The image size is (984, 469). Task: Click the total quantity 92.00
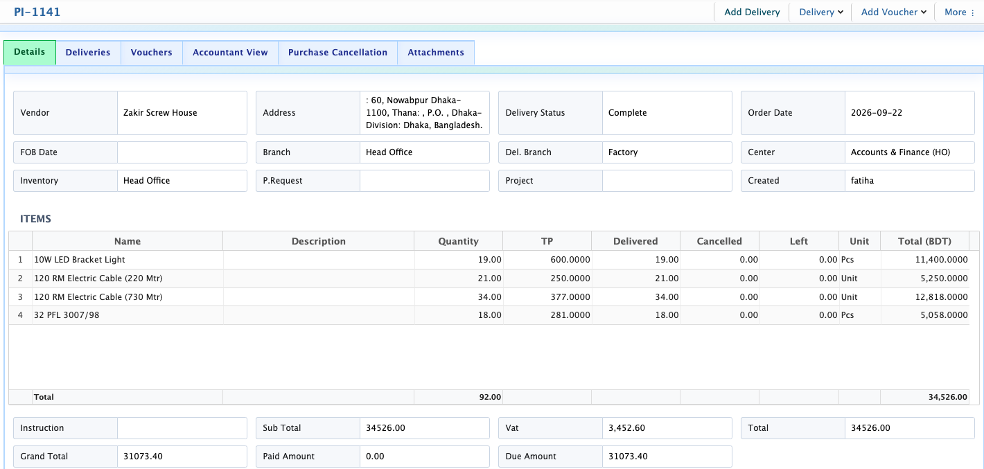pyautogui.click(x=490, y=398)
